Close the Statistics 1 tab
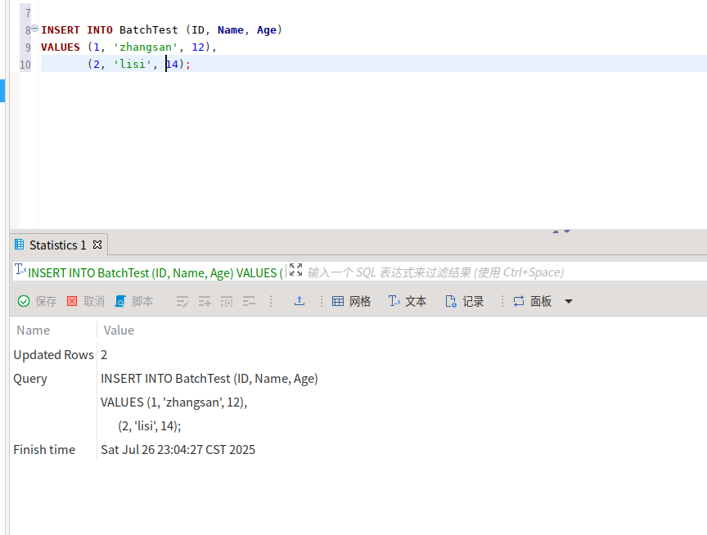707x535 pixels. [97, 245]
